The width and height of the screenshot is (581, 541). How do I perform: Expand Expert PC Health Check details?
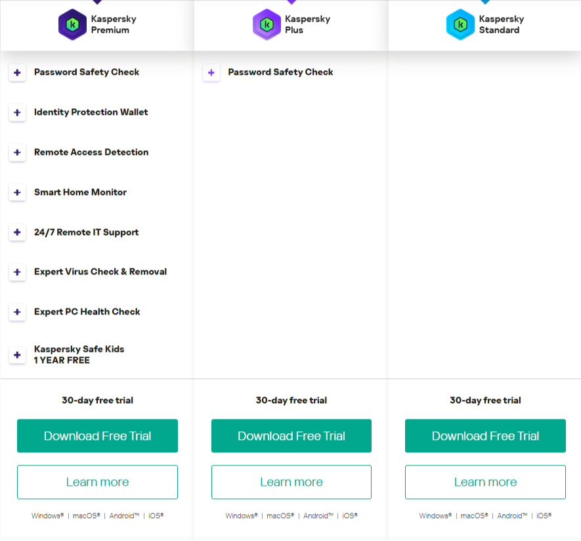click(x=17, y=312)
